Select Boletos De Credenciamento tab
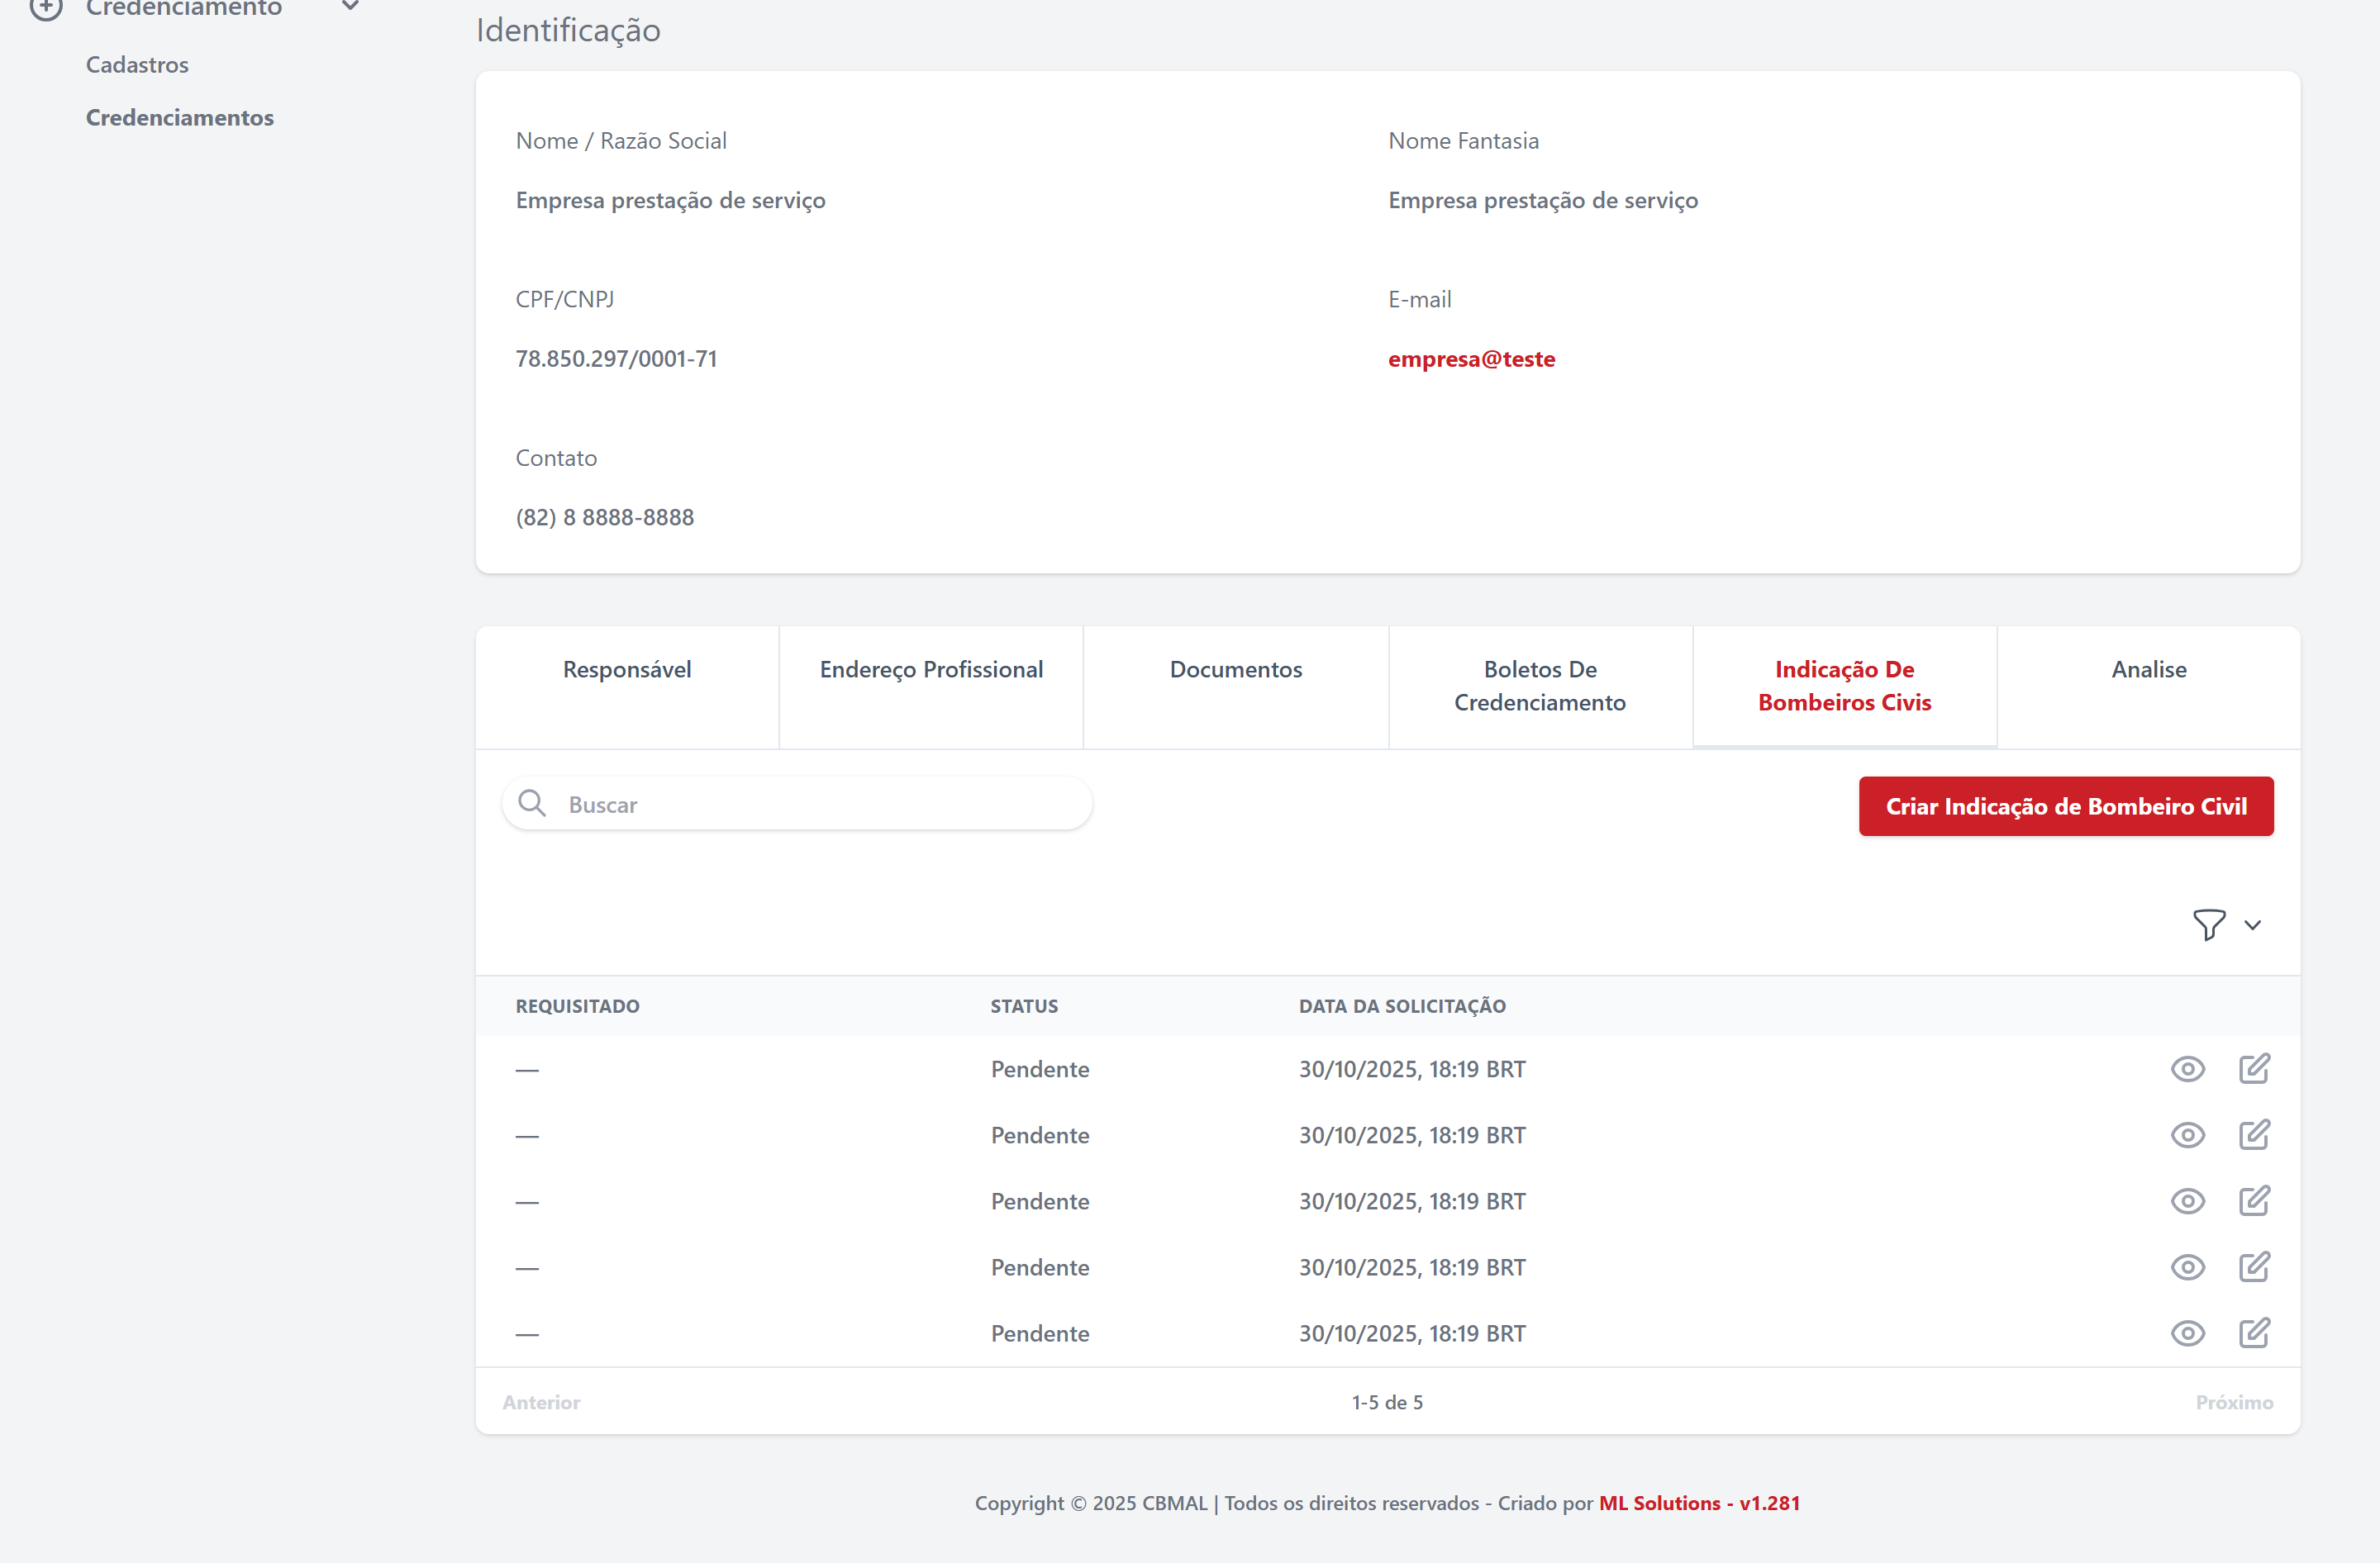The image size is (2380, 1563). 1539,686
